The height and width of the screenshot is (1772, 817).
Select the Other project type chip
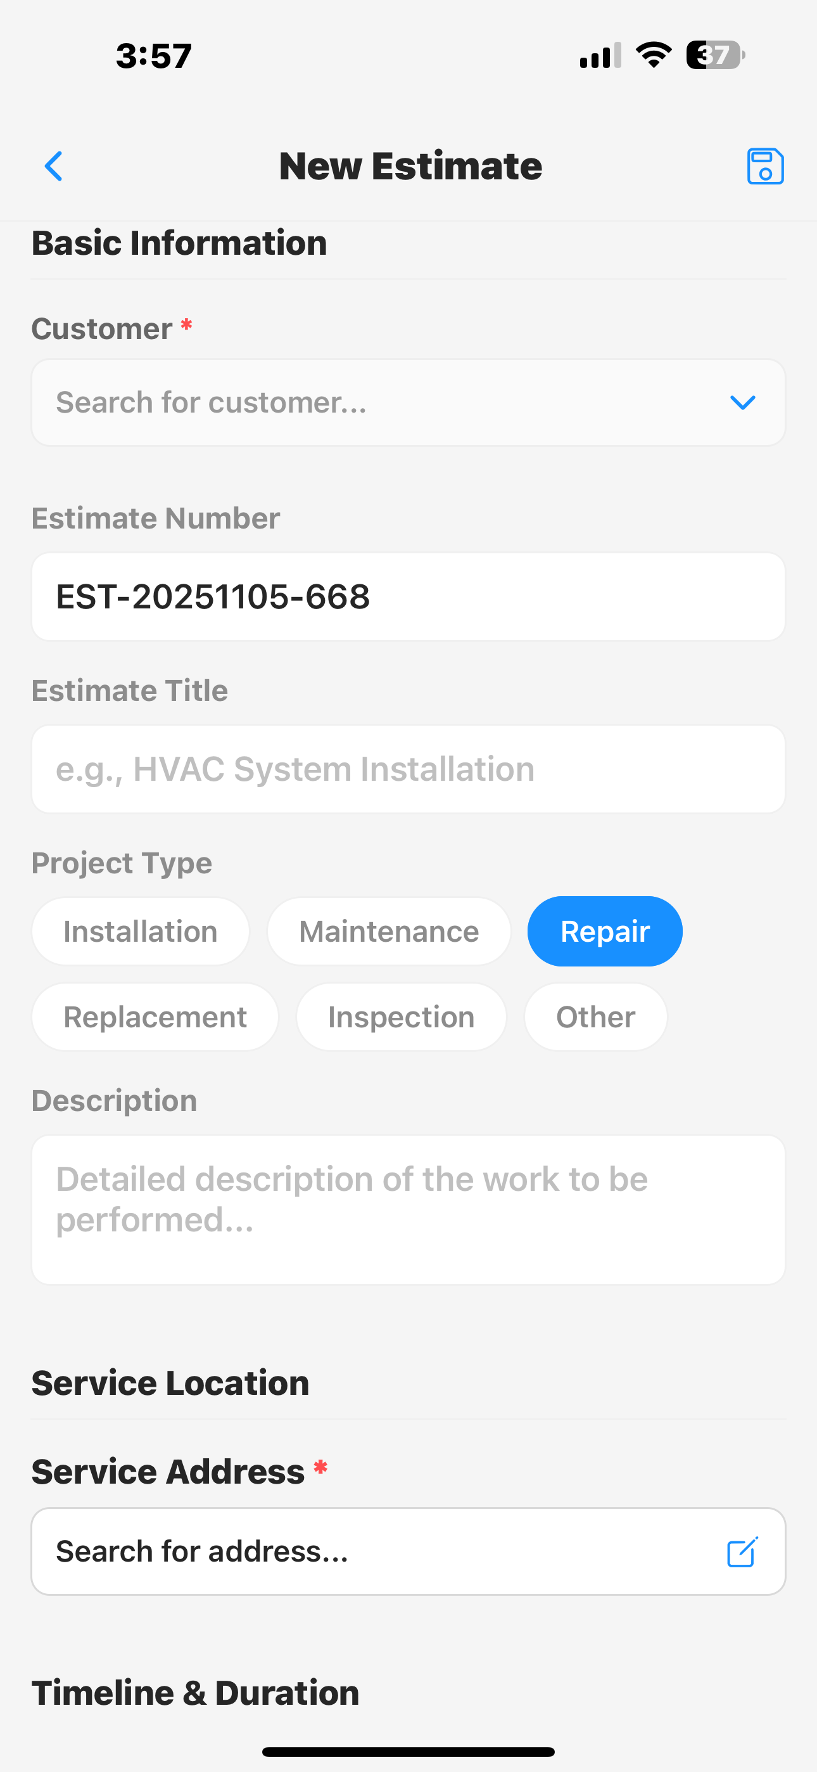[x=595, y=1016]
